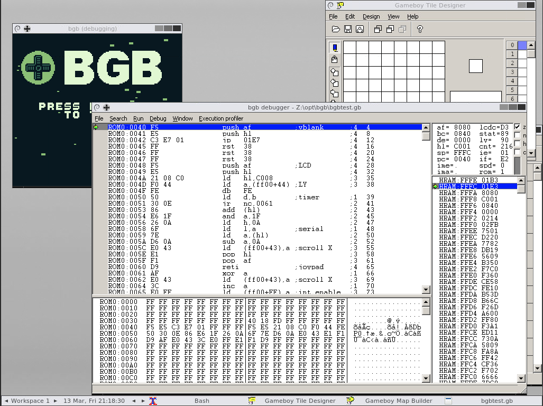This screenshot has width=543, height=406.
Task: Click plus-pad icon on bgb debugger title bar
Action: [106, 107]
